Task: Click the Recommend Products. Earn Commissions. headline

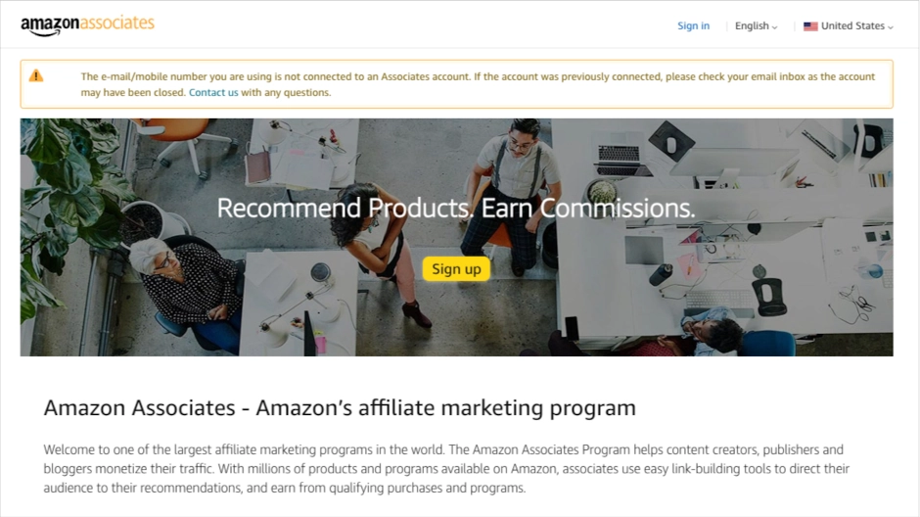Action: point(456,208)
